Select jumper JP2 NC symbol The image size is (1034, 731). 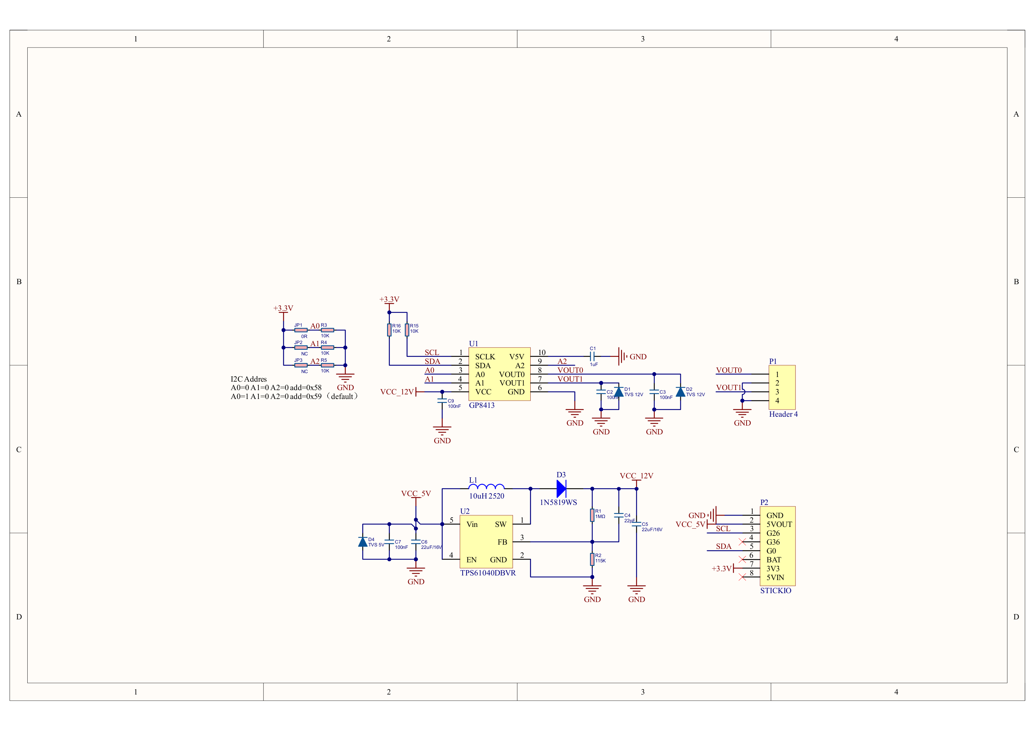tap(301, 348)
